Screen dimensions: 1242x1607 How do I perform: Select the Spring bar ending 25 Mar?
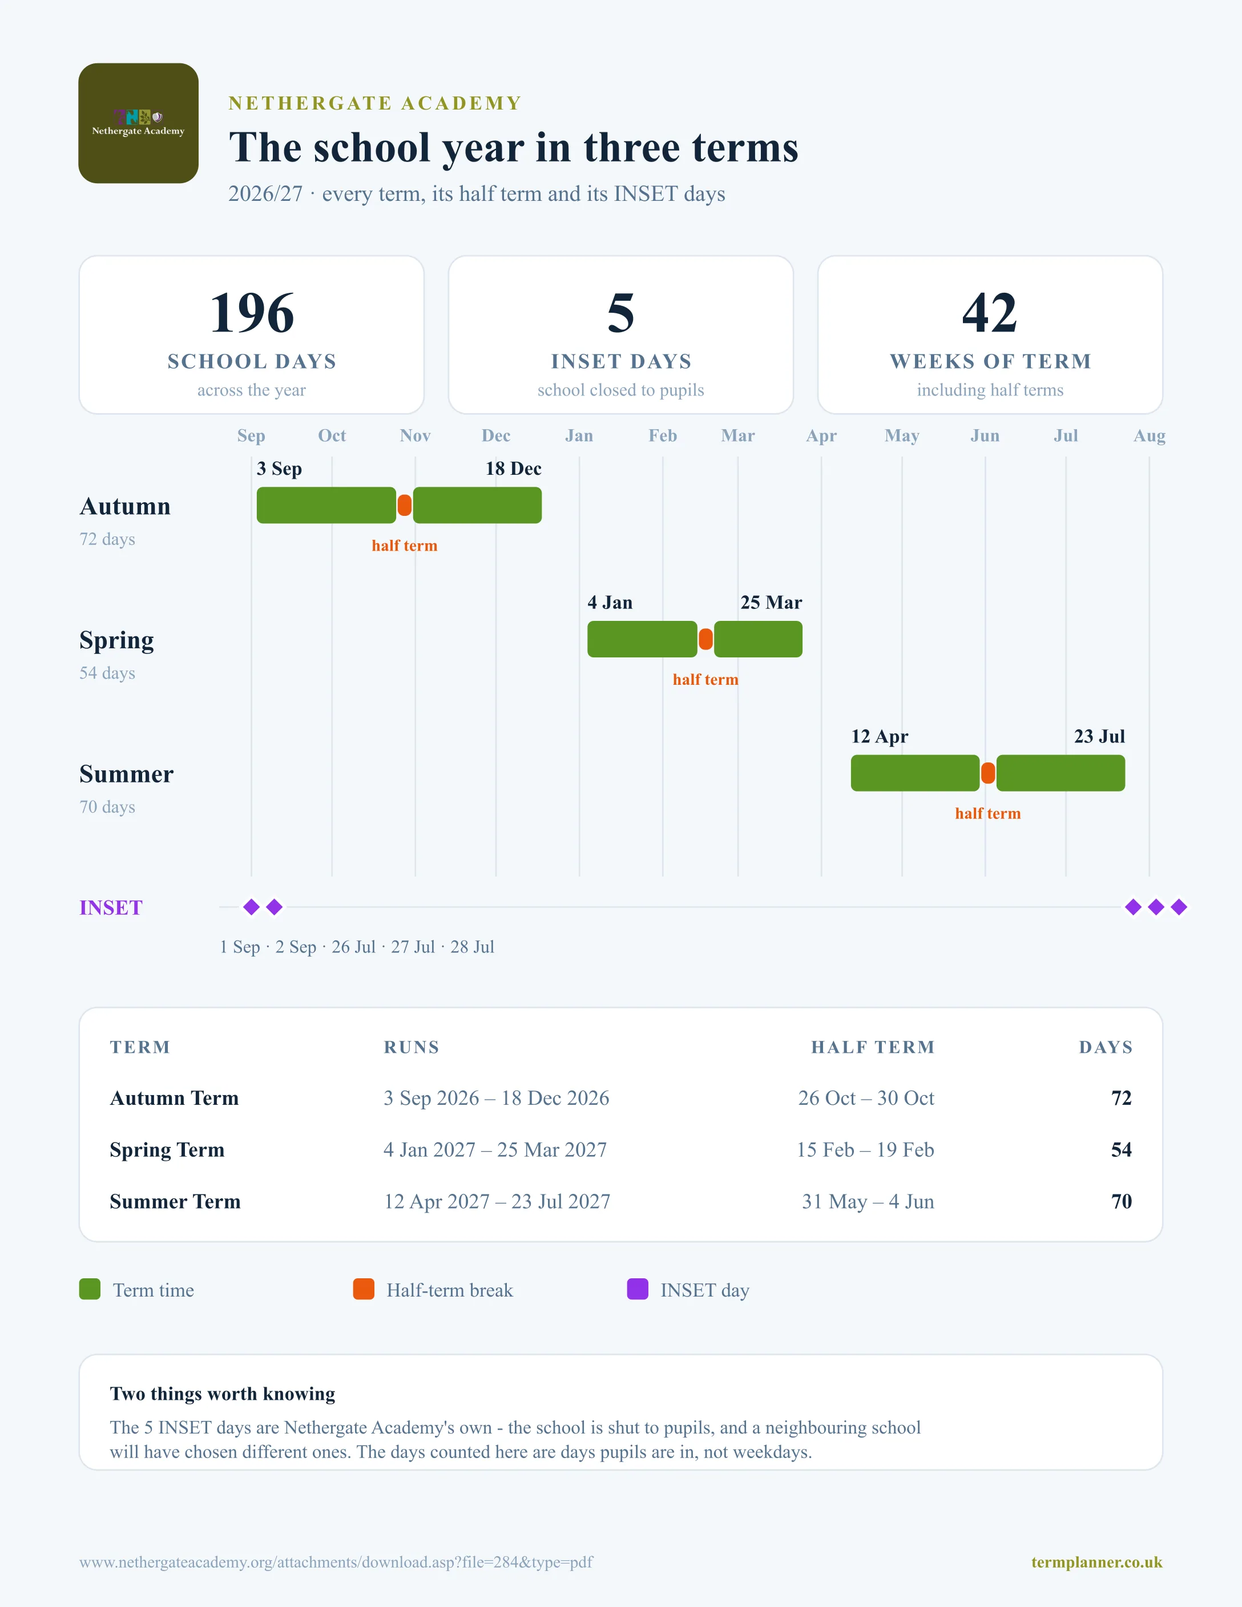click(758, 639)
